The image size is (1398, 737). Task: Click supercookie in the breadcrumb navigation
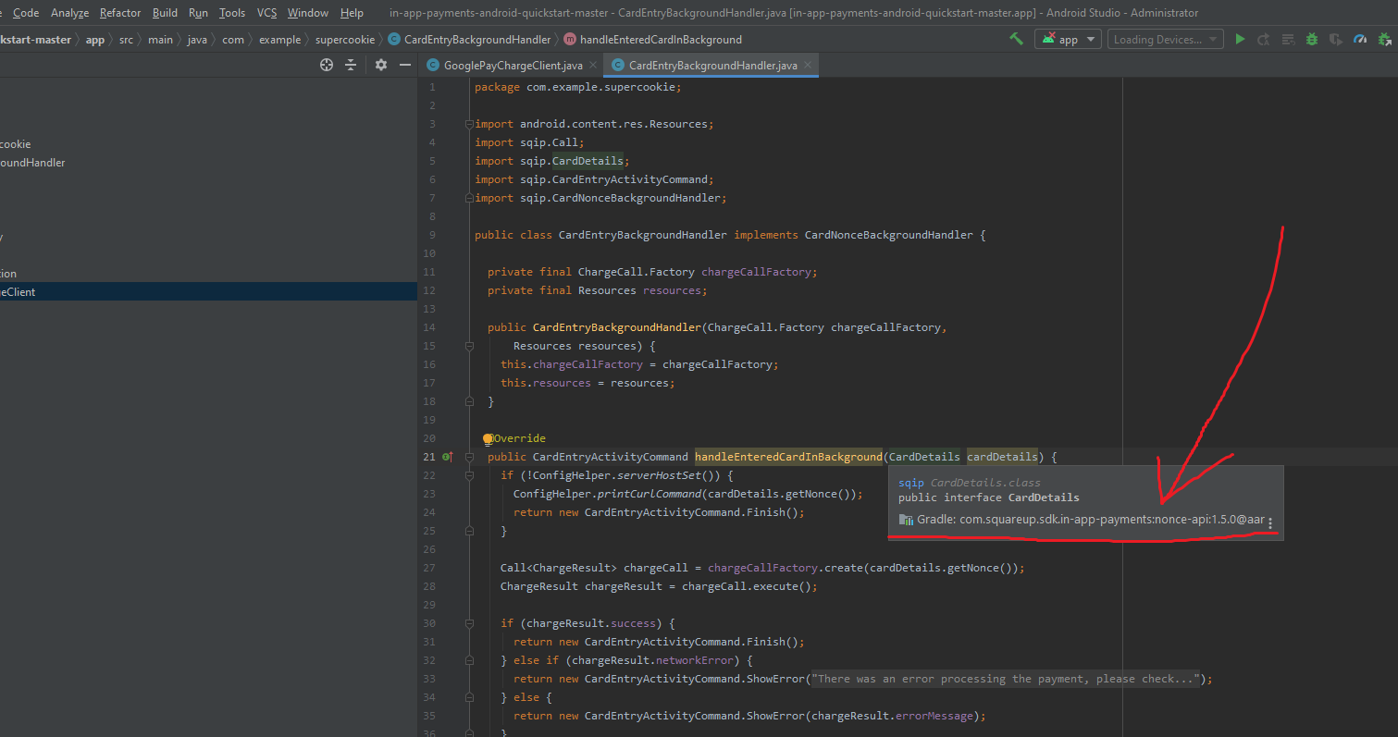coord(347,40)
